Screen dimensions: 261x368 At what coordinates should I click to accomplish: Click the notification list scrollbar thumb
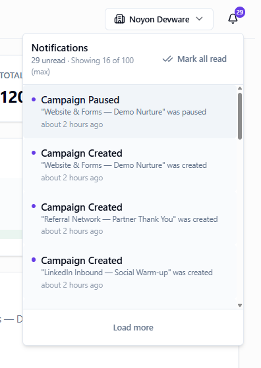(x=240, y=116)
